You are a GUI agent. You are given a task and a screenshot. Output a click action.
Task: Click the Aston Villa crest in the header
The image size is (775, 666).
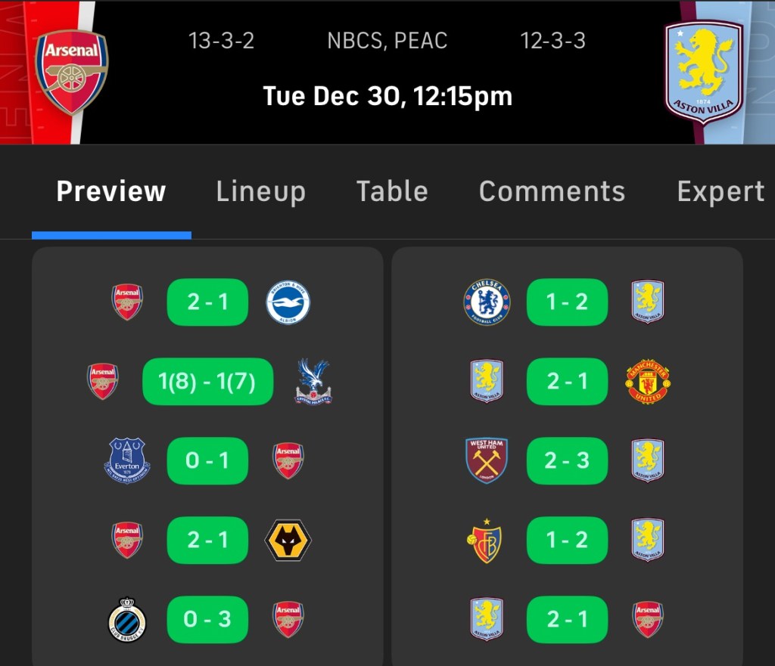(703, 72)
